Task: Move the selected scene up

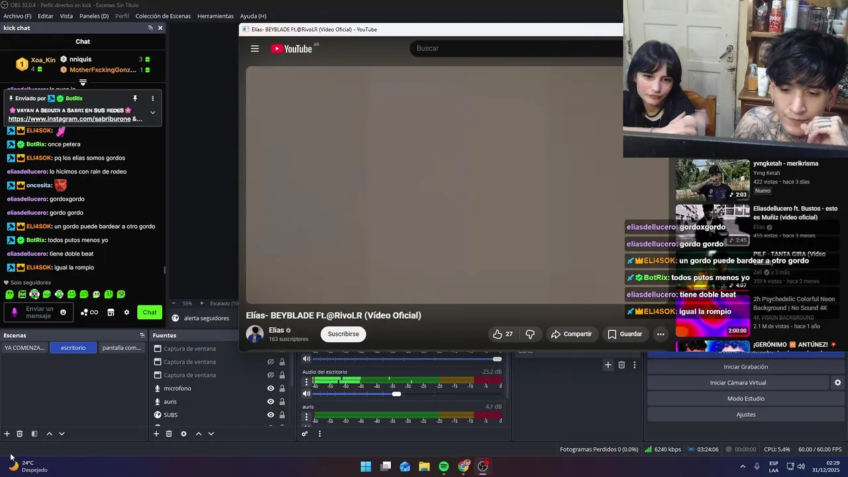Action: coord(49,434)
